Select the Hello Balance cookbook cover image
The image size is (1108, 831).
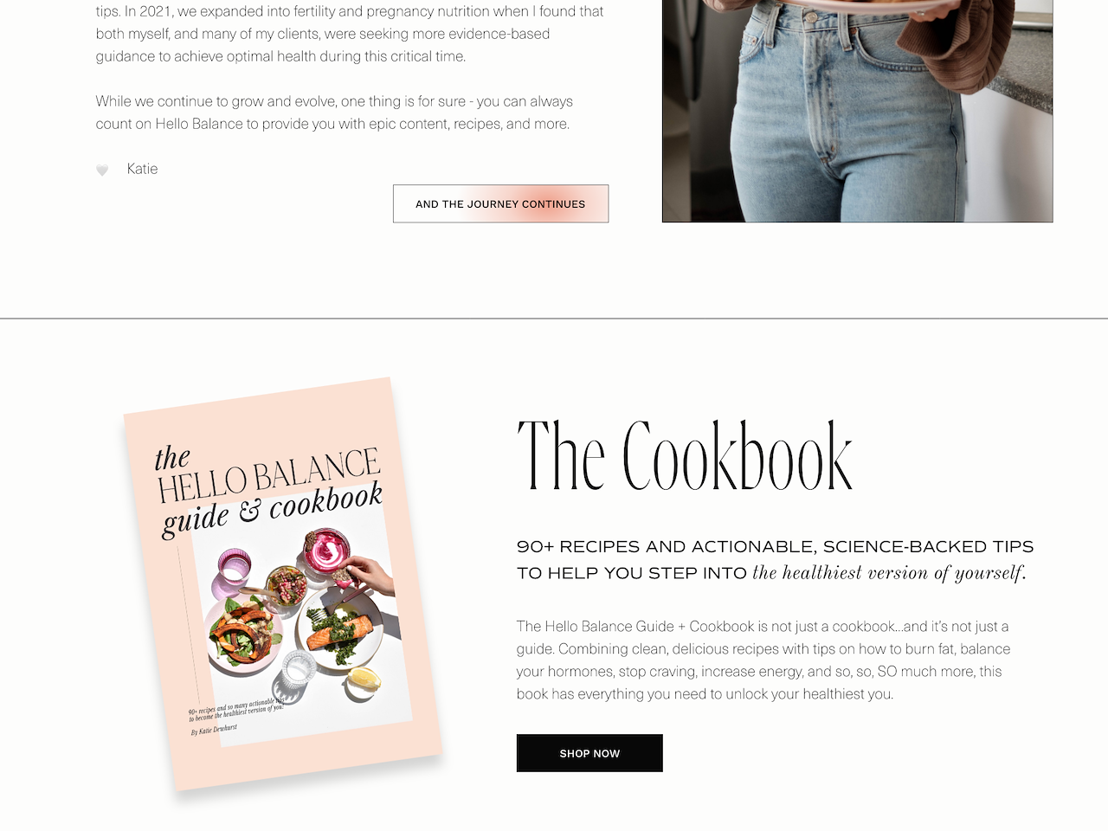[283, 584]
